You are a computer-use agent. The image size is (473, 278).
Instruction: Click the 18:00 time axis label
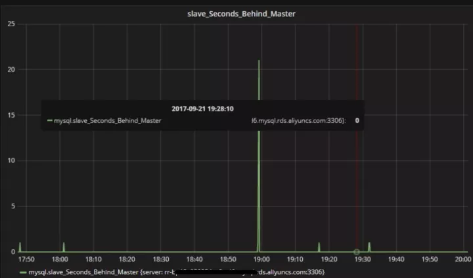[x=60, y=260]
